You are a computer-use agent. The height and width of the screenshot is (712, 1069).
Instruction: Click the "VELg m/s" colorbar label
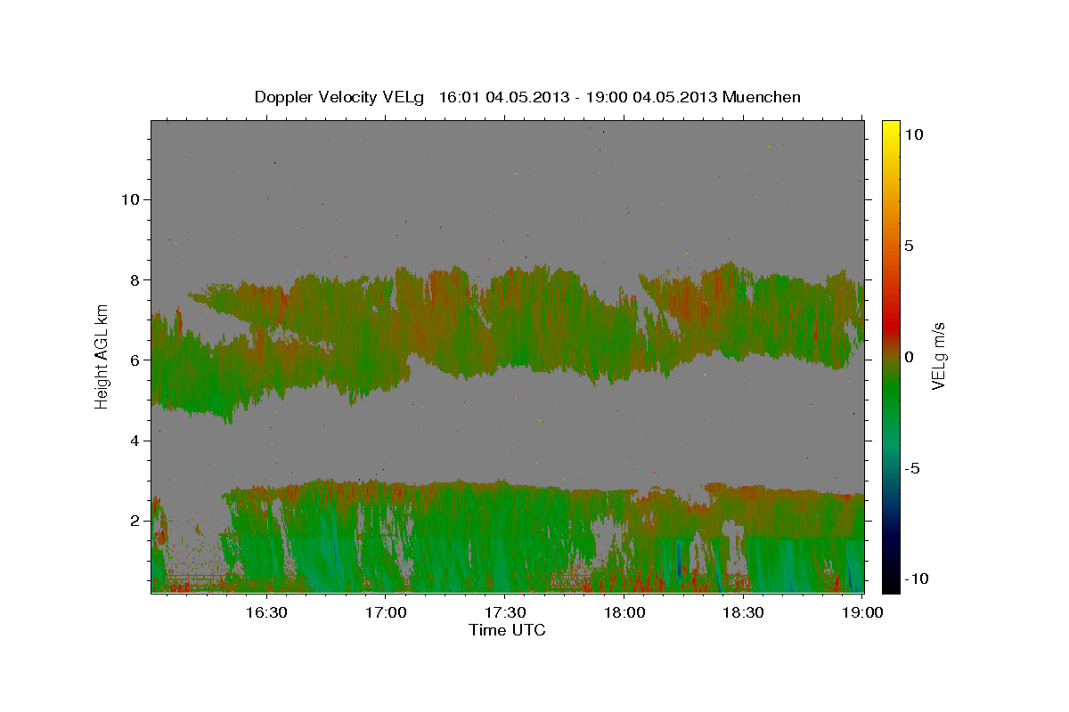click(938, 356)
